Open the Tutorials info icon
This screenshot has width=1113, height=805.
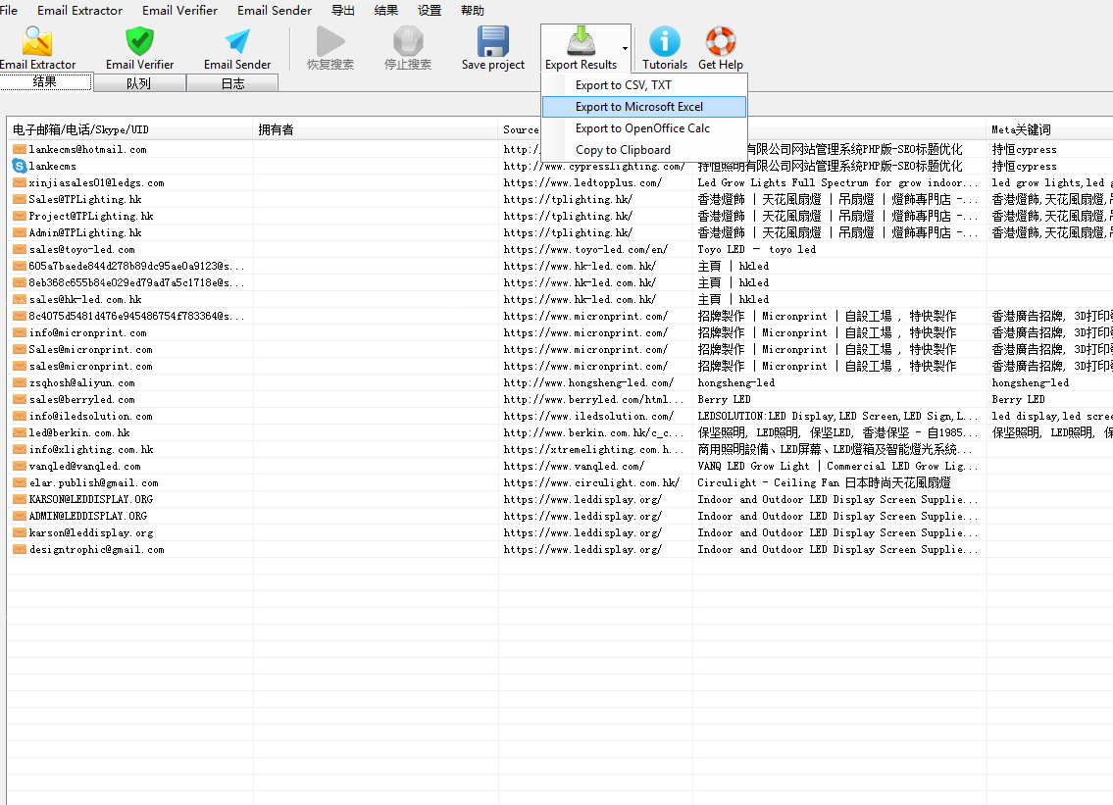pos(665,42)
